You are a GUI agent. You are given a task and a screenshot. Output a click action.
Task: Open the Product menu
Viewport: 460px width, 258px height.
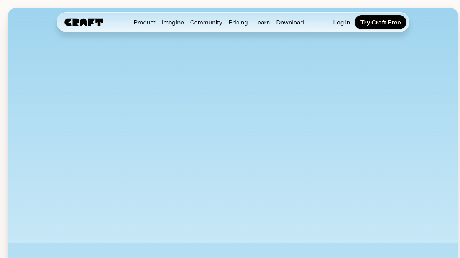(x=145, y=23)
